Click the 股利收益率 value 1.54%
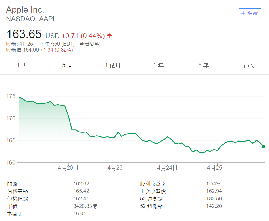This screenshot has height=221, width=269. [214, 184]
